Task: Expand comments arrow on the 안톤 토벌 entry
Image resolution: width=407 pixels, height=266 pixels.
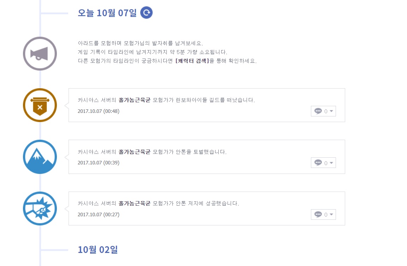Action: 331,163
